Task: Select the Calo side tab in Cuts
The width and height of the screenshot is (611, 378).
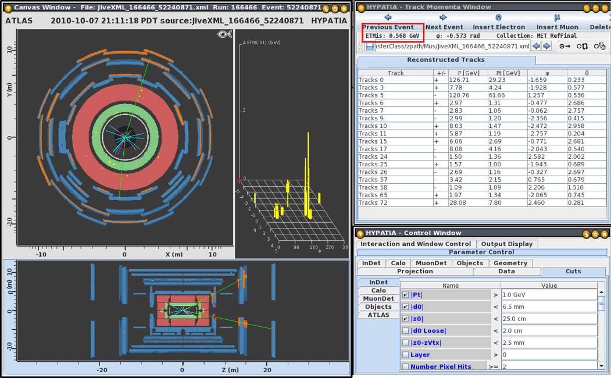Action: tap(378, 290)
